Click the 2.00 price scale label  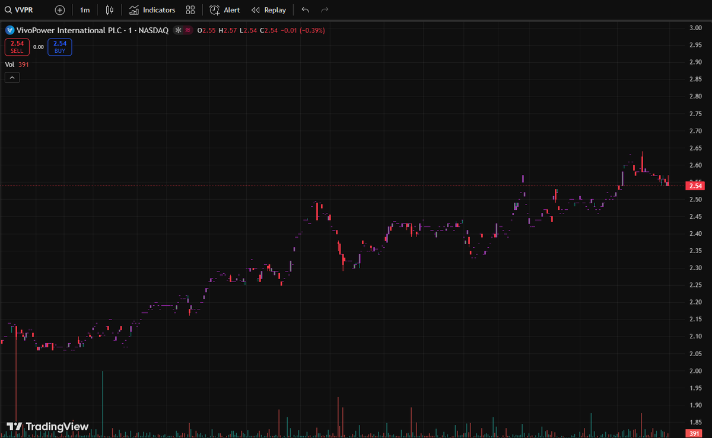695,371
